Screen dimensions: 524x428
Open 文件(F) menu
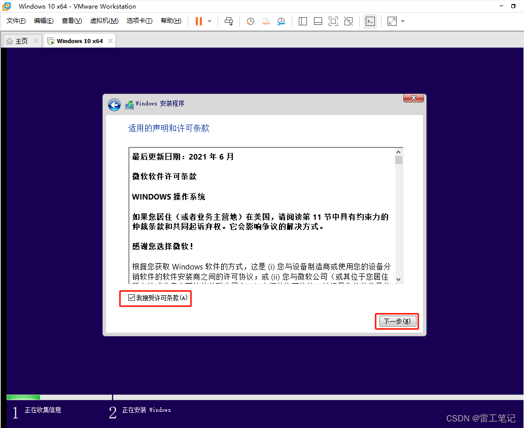pos(16,21)
